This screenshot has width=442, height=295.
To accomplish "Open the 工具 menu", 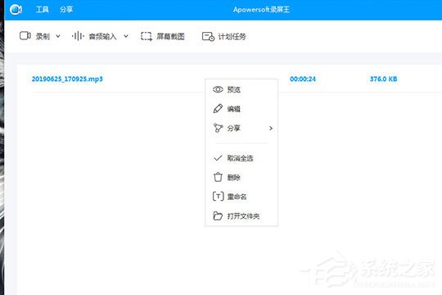I will pyautogui.click(x=43, y=10).
